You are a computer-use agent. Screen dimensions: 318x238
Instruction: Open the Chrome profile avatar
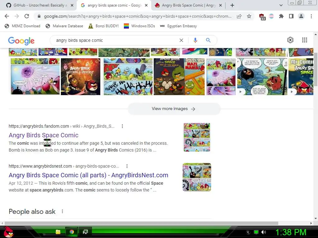(x=301, y=16)
